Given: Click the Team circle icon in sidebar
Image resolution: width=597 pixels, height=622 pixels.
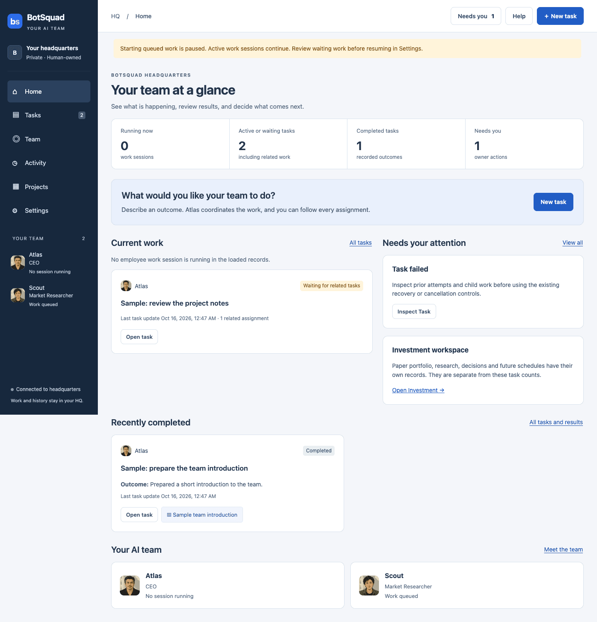Looking at the screenshot, I should point(16,139).
